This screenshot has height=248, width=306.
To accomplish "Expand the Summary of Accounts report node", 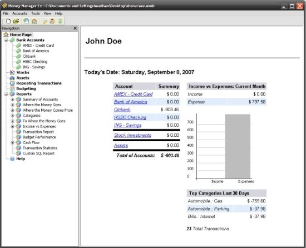I will pyautogui.click(x=12, y=100).
